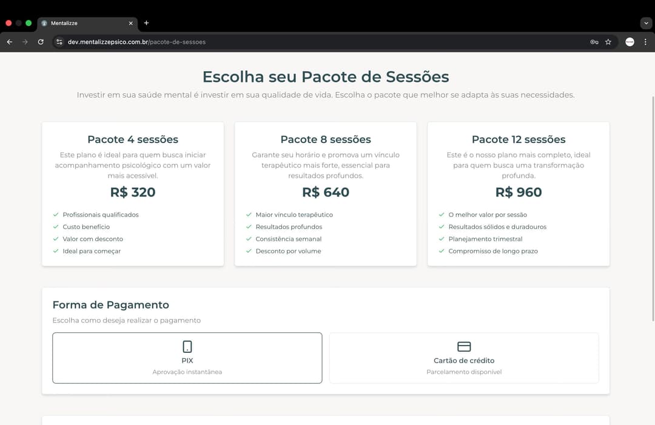Open the browser profile avatar
655x425 pixels.
pyautogui.click(x=630, y=42)
